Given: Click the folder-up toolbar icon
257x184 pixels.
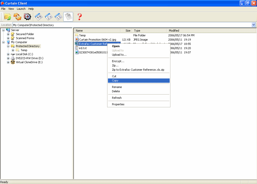Looking at the screenshot, I should click(x=8, y=17).
